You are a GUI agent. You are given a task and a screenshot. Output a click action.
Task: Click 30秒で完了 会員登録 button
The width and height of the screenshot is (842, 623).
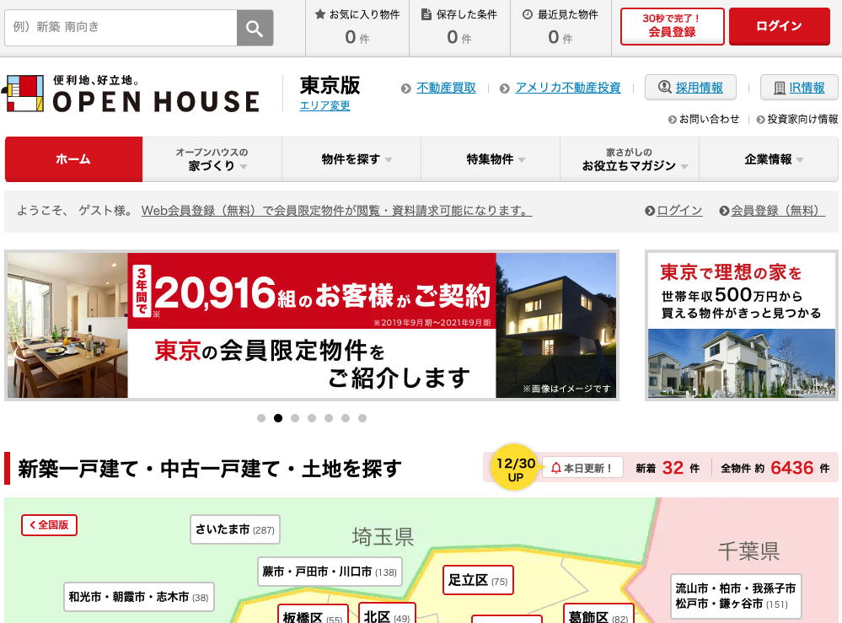tap(673, 26)
